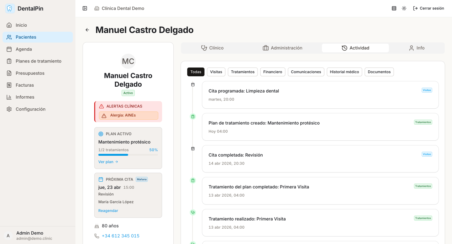Filter activity by Visitas
The image size is (452, 244).
[216, 72]
